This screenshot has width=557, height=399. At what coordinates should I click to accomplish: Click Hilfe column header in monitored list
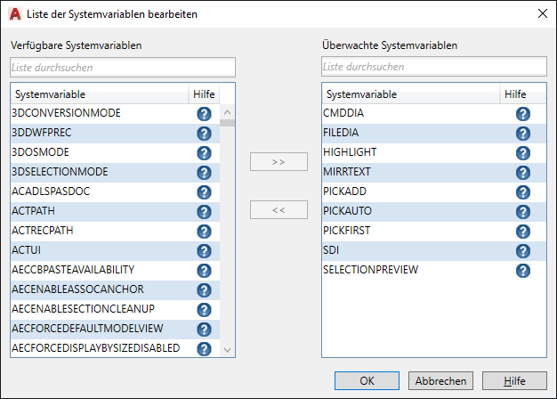click(515, 94)
